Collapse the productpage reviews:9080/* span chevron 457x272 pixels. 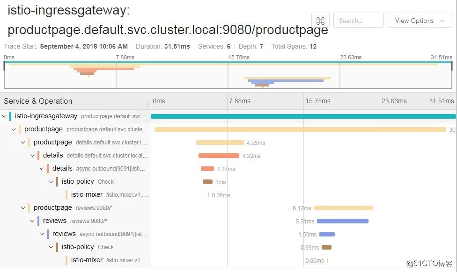point(23,208)
